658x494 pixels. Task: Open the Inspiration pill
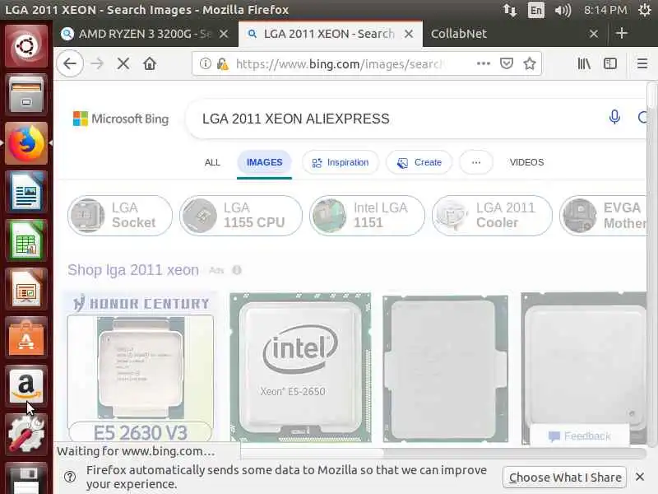click(x=341, y=162)
